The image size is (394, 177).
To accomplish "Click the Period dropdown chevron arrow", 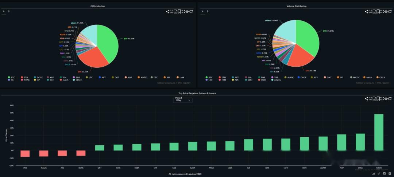I will 189,100.
